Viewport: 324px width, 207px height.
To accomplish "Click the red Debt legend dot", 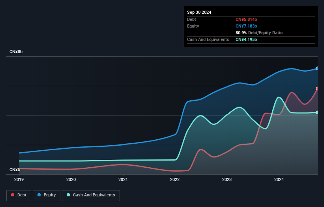I will coord(13,195).
